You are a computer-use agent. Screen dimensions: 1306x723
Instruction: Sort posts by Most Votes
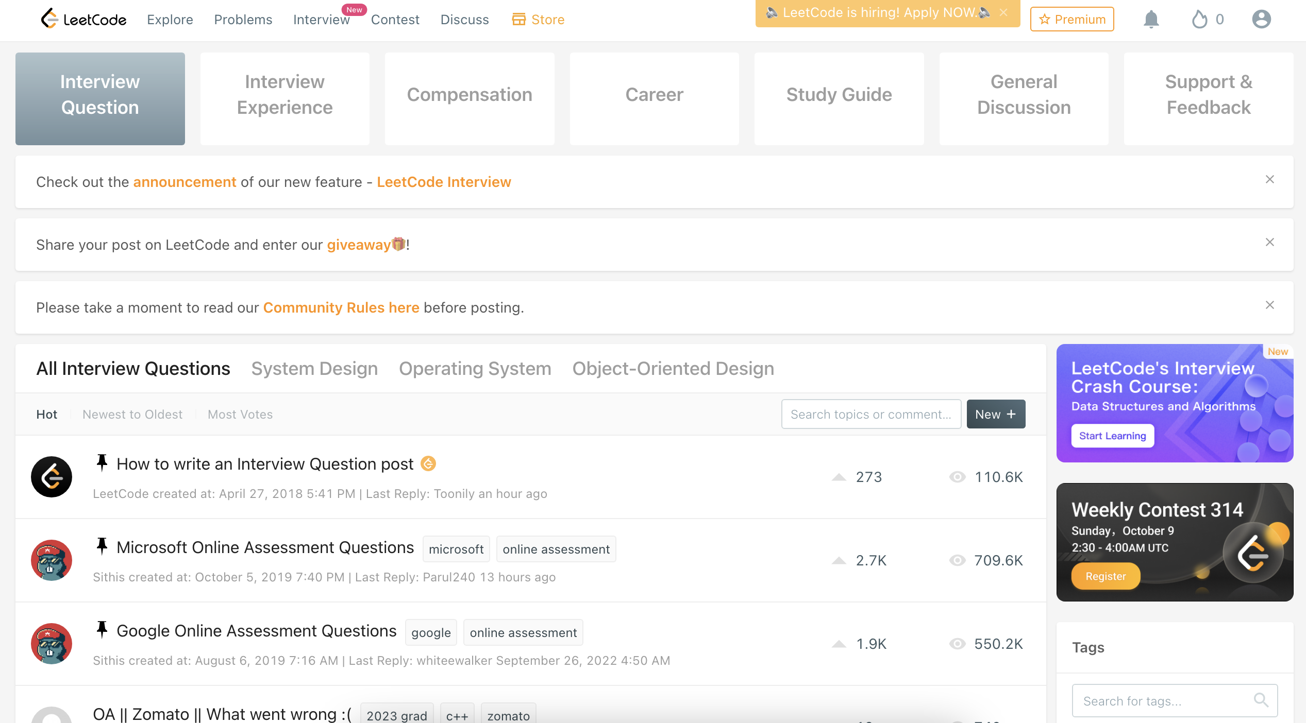pyautogui.click(x=240, y=415)
